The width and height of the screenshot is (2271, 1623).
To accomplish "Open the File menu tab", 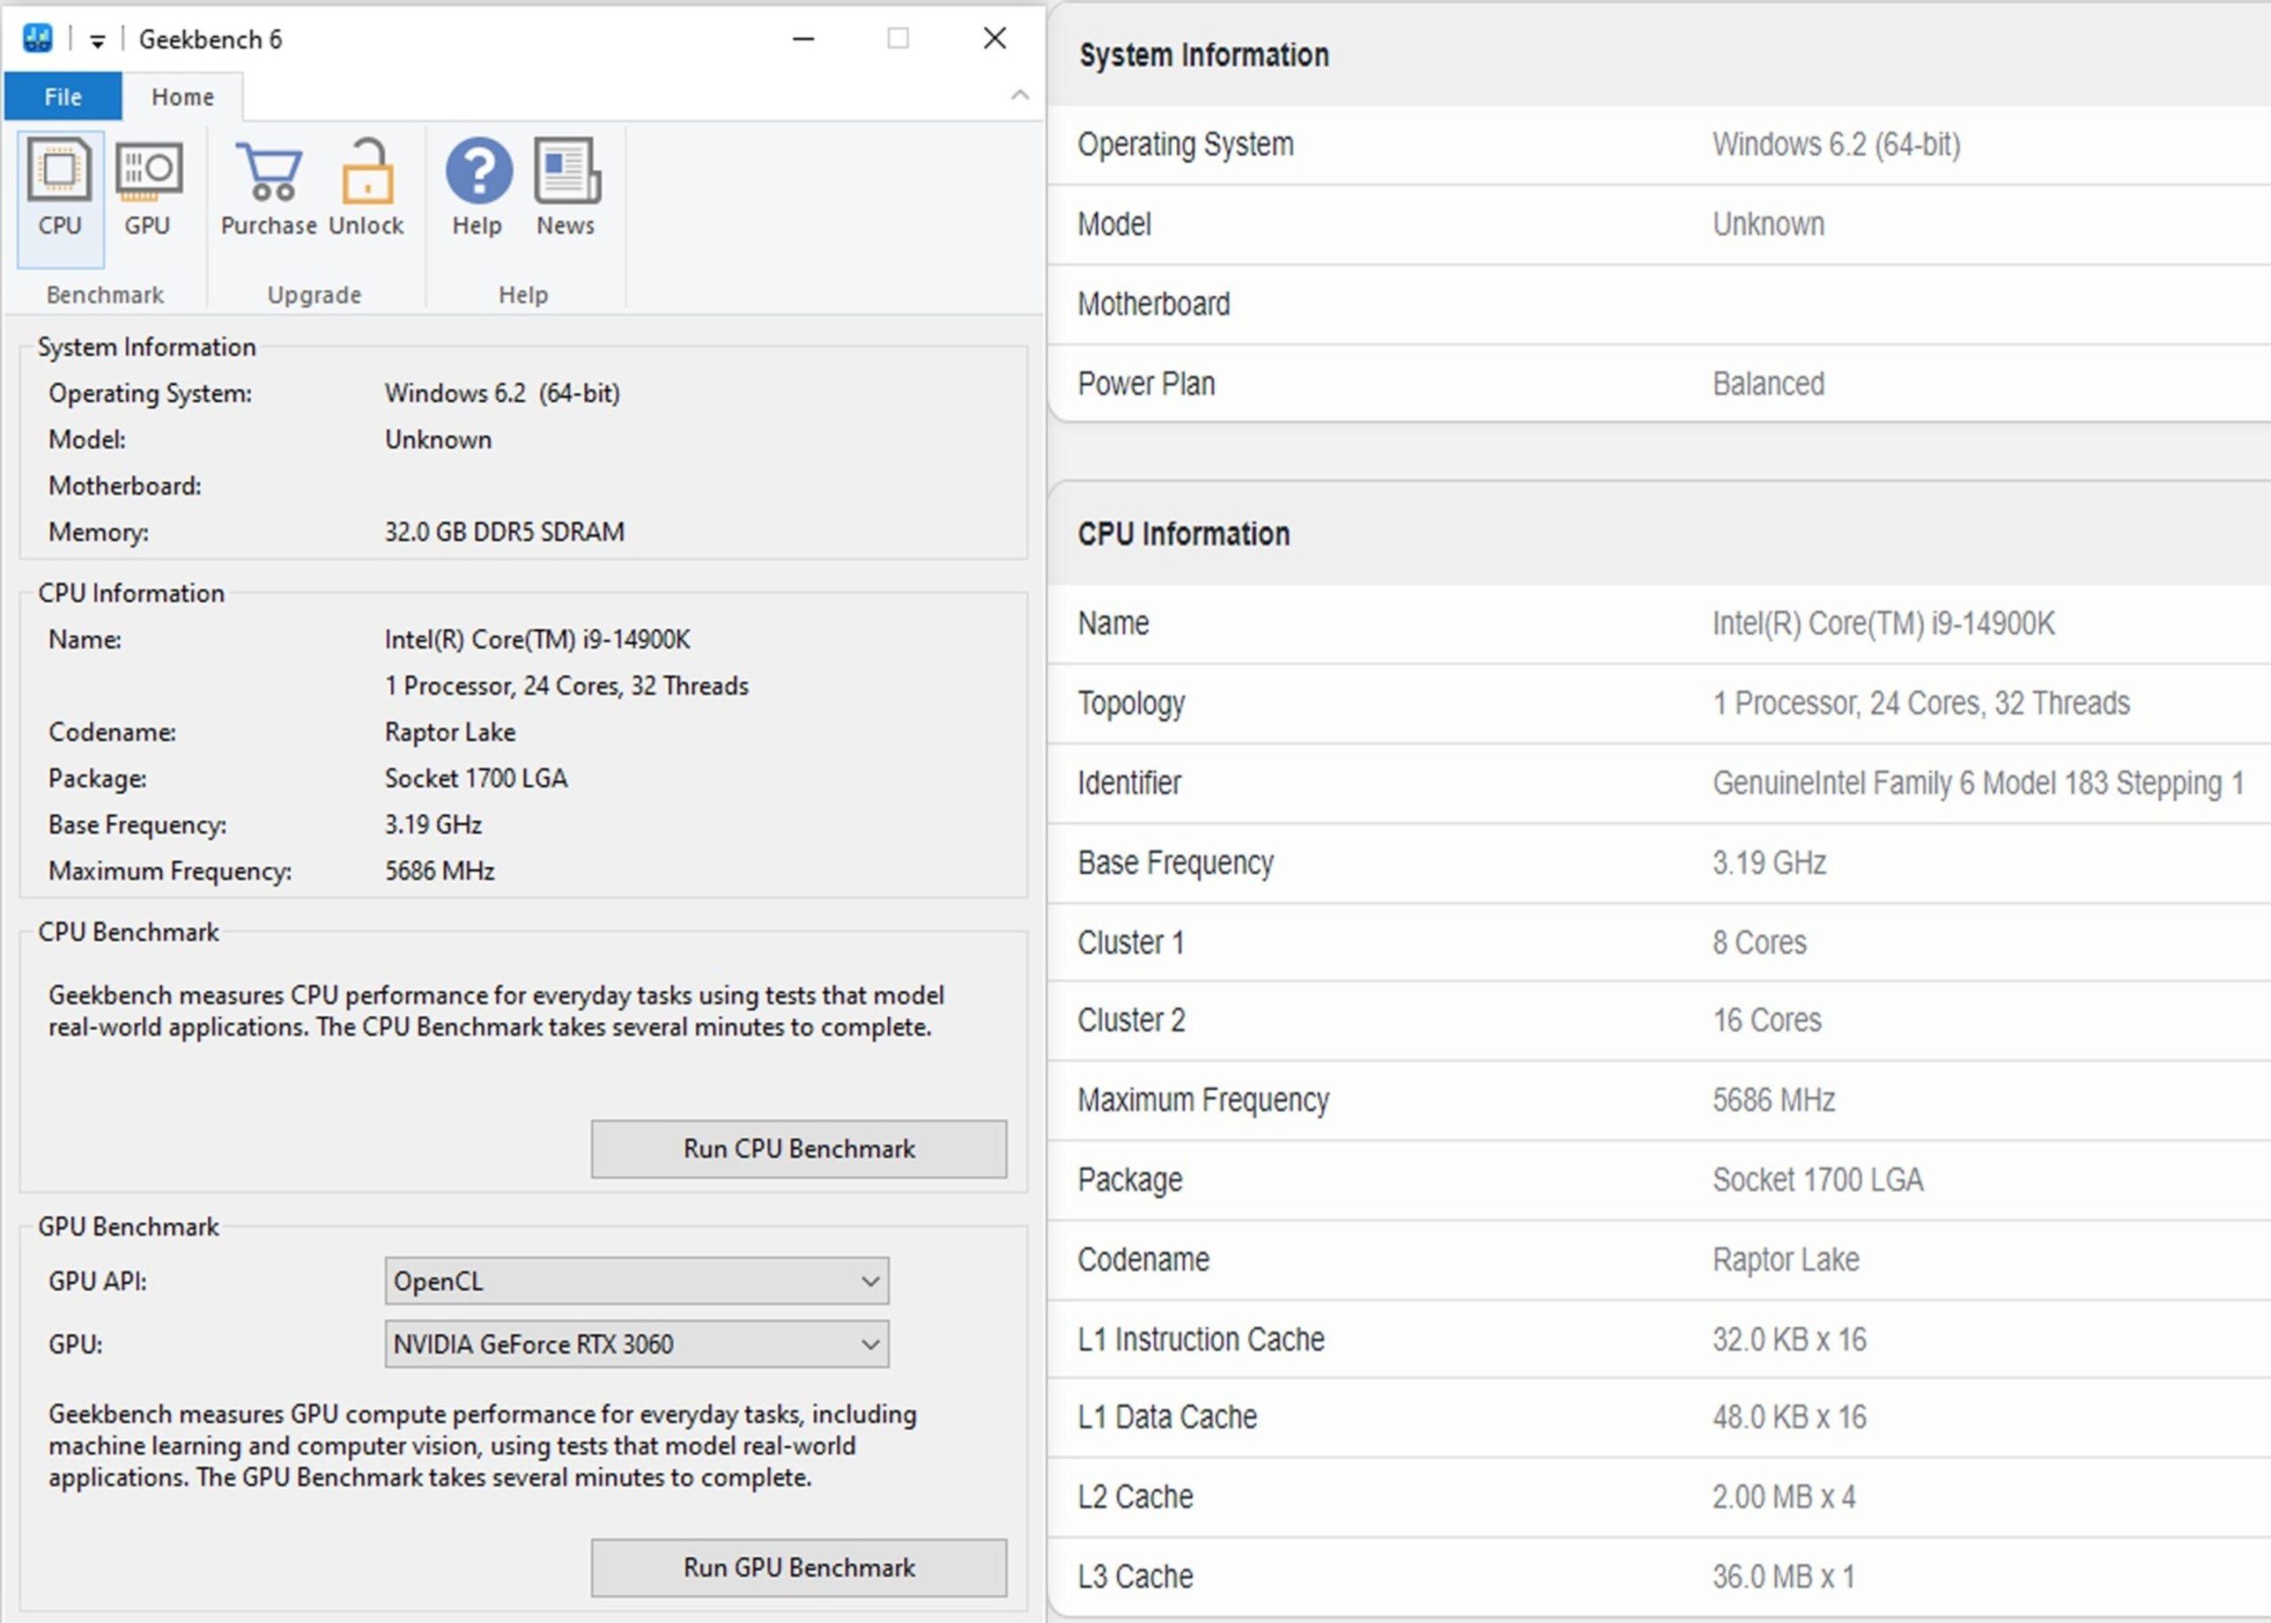I will point(63,97).
